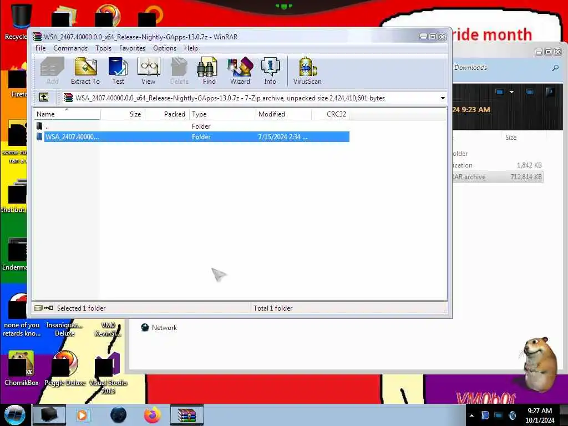568x426 pixels.
Task: Sort by Type column header
Action: pyautogui.click(x=222, y=114)
